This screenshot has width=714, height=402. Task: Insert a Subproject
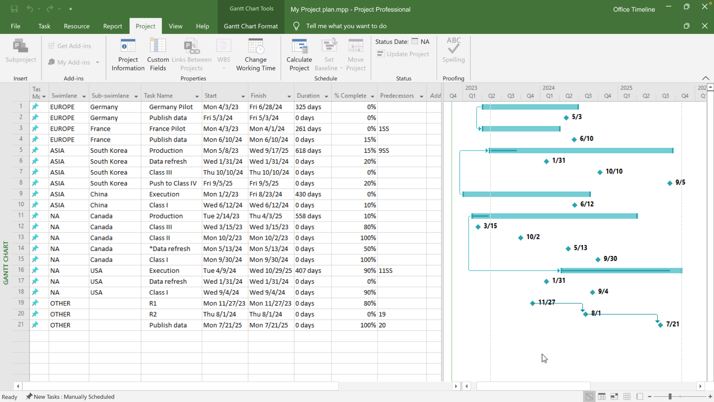pyautogui.click(x=21, y=54)
